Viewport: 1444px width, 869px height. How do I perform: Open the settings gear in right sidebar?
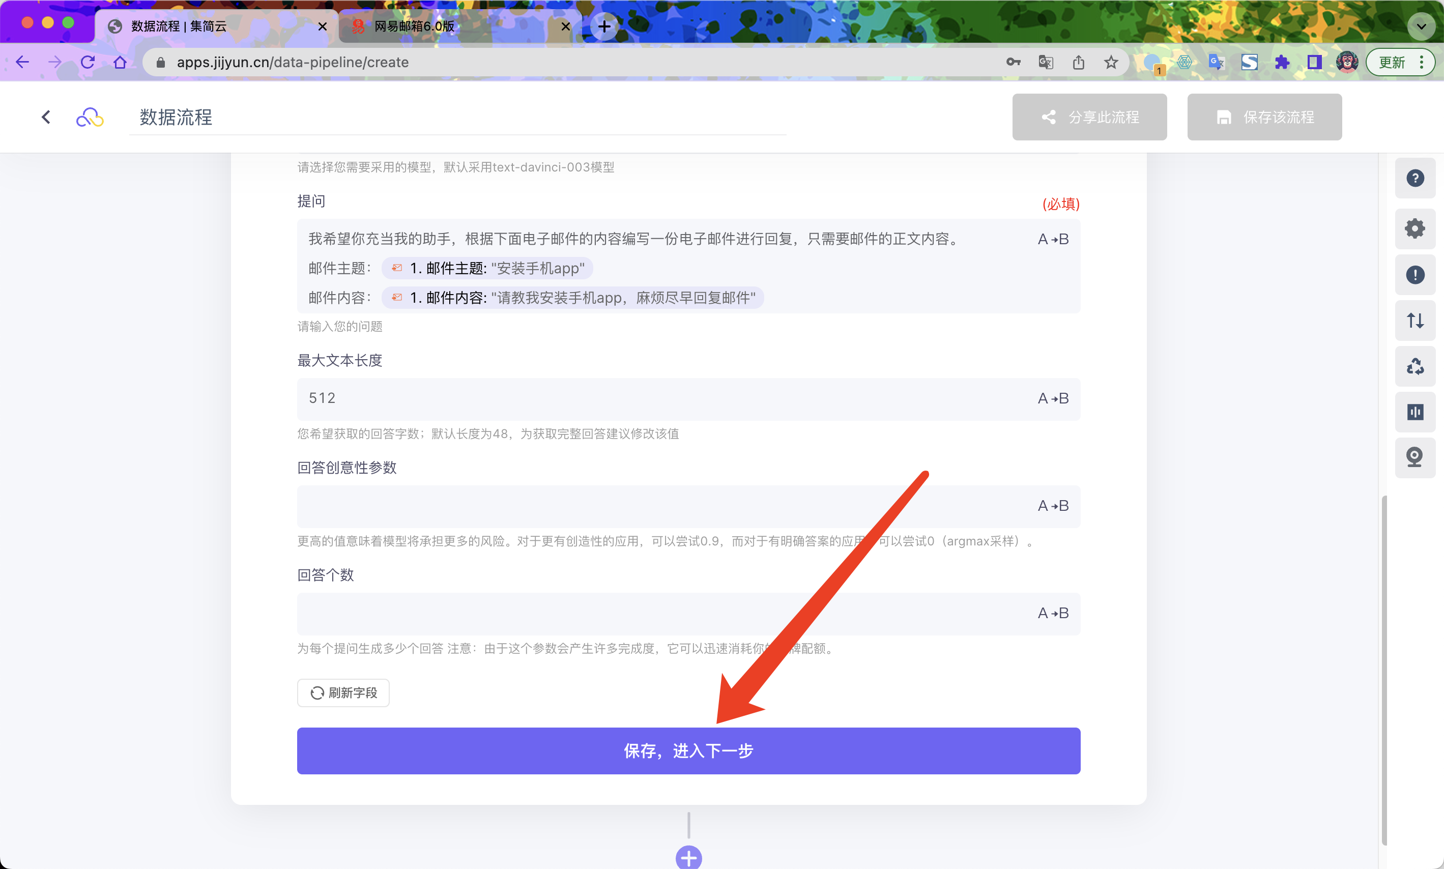coord(1414,228)
